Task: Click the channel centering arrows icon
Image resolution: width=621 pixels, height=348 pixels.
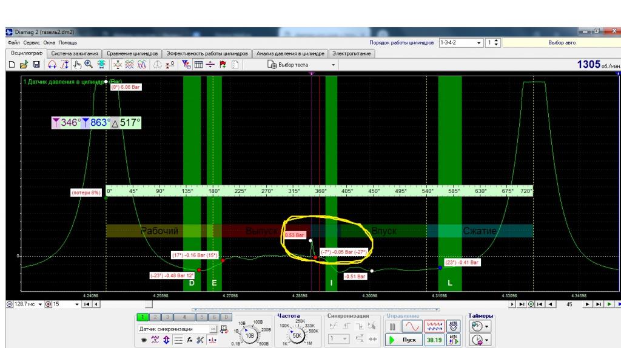Action: click(x=117, y=65)
